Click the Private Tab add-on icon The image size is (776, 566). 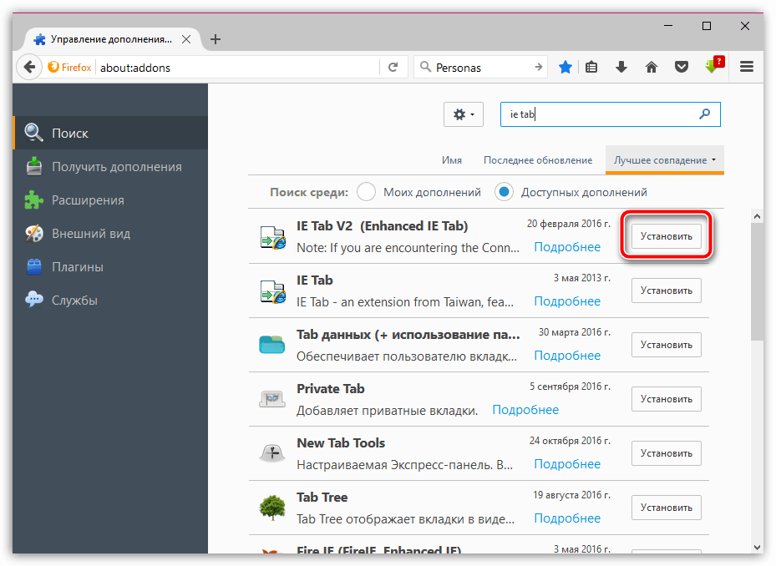271,399
